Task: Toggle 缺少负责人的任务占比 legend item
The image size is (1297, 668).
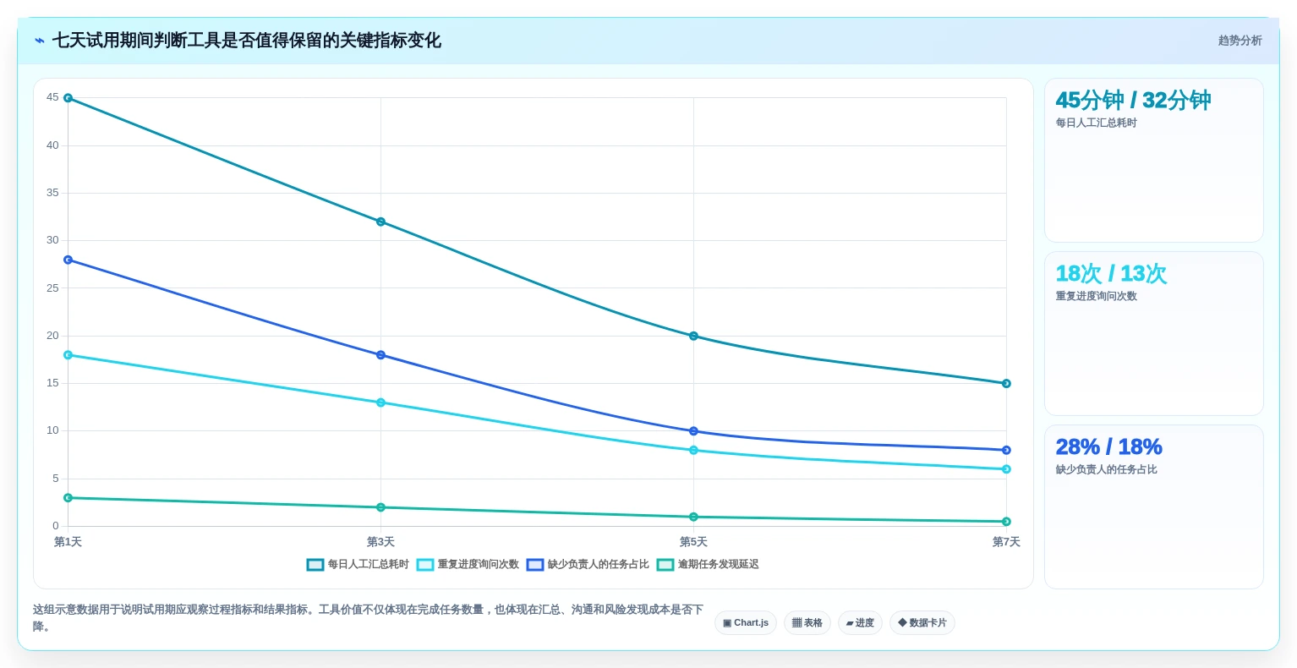Action: tap(588, 565)
